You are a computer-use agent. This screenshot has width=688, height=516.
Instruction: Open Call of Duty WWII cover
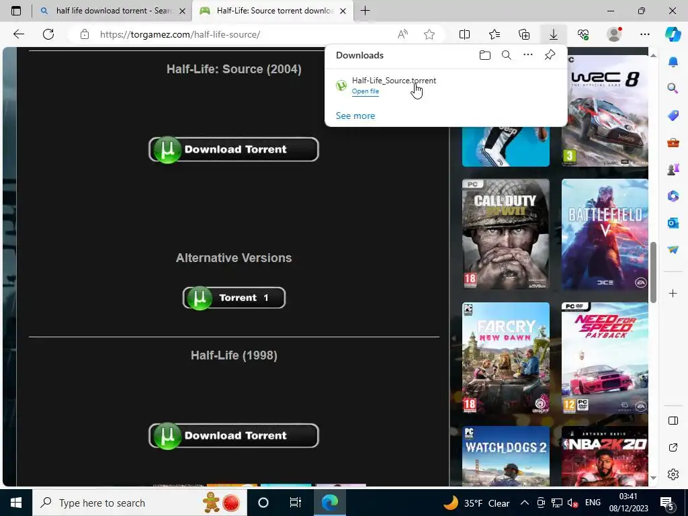(x=505, y=234)
